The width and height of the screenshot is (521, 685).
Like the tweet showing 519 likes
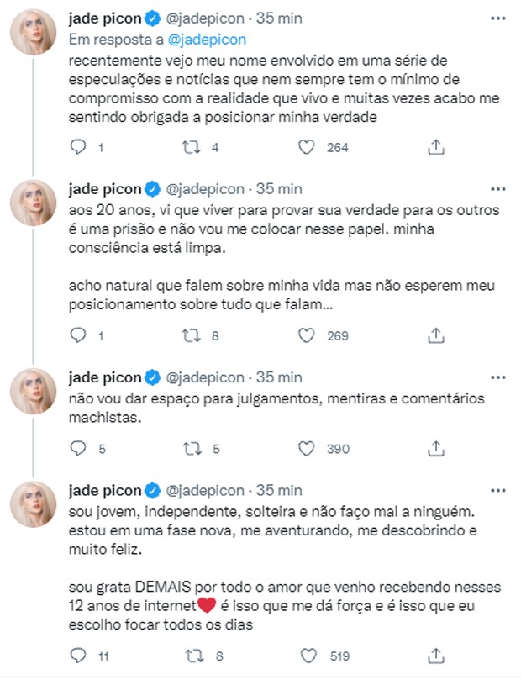click(x=308, y=655)
